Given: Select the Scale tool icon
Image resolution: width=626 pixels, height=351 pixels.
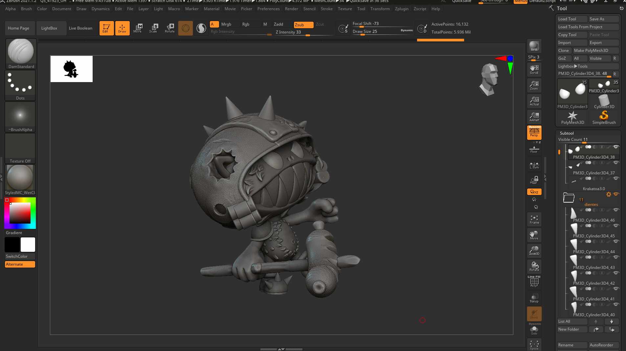Looking at the screenshot, I should click(x=153, y=28).
